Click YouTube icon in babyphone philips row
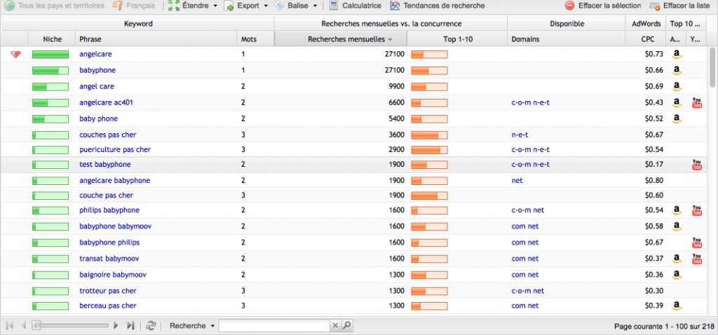The image size is (718, 335). point(697,242)
